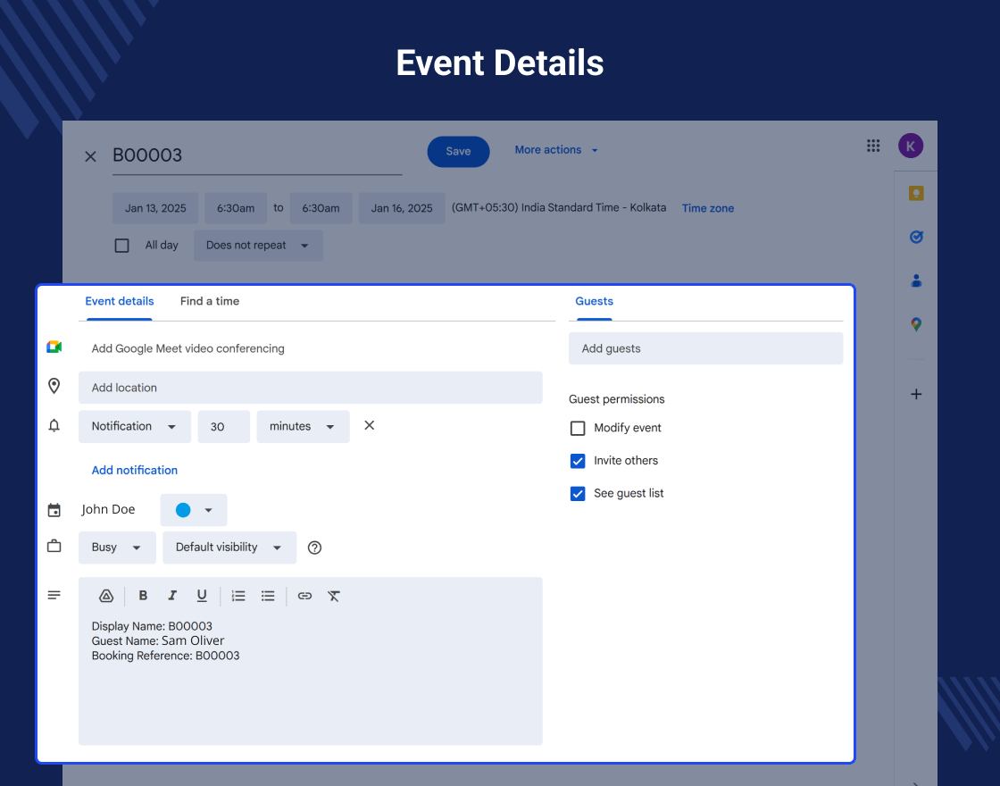The width and height of the screenshot is (1000, 786).
Task: Click the briefcase availability icon
Action: tap(54, 547)
